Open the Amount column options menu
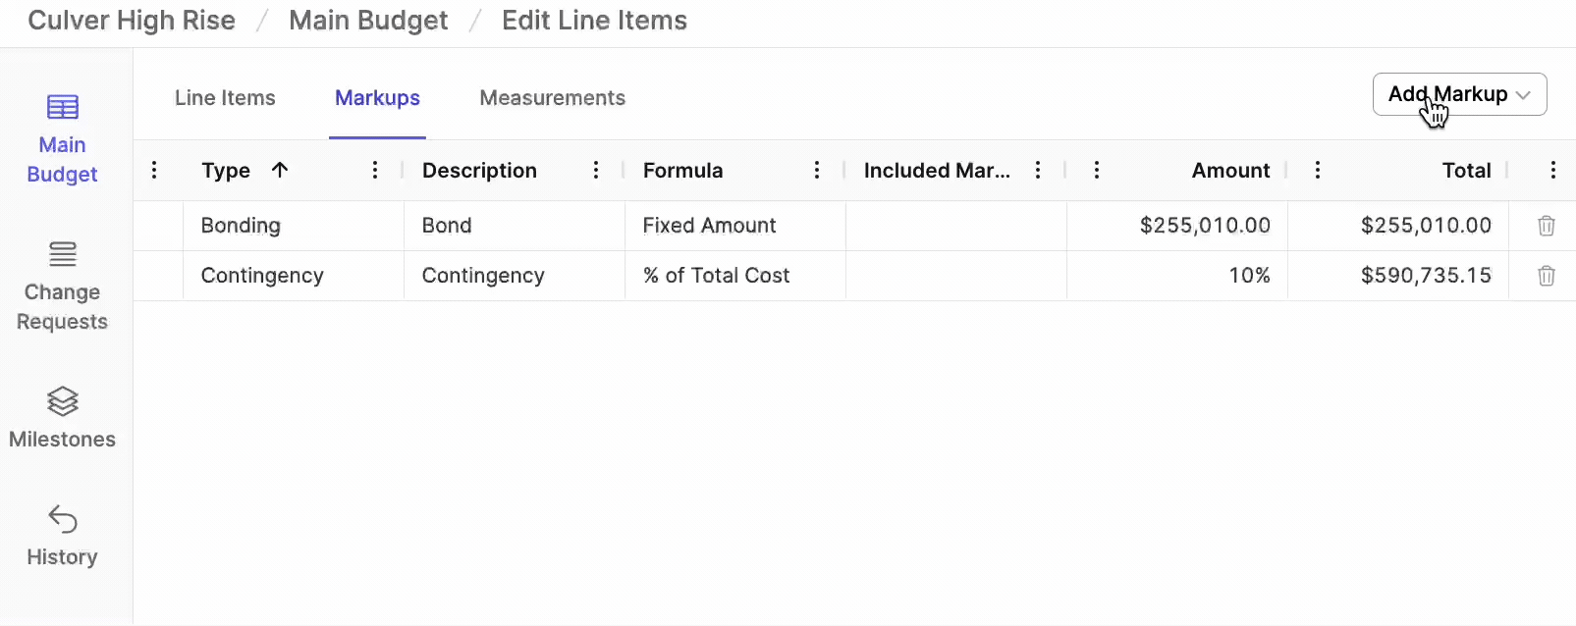Viewport: 1576px width, 626px height. click(1097, 170)
